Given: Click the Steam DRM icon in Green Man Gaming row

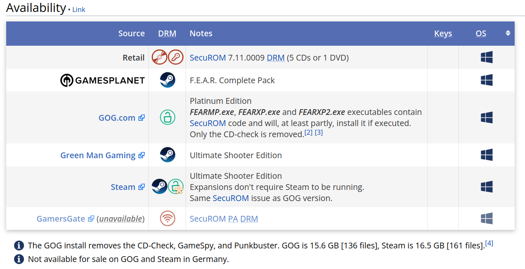Looking at the screenshot, I should tap(167, 155).
